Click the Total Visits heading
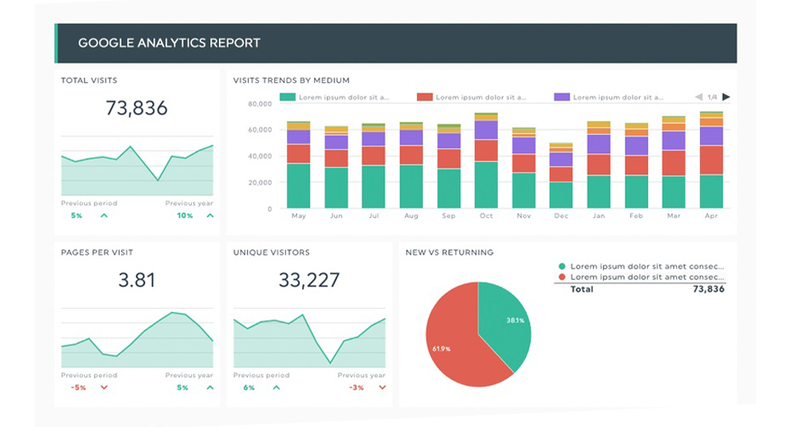The height and width of the screenshot is (427, 799). pyautogui.click(x=89, y=81)
